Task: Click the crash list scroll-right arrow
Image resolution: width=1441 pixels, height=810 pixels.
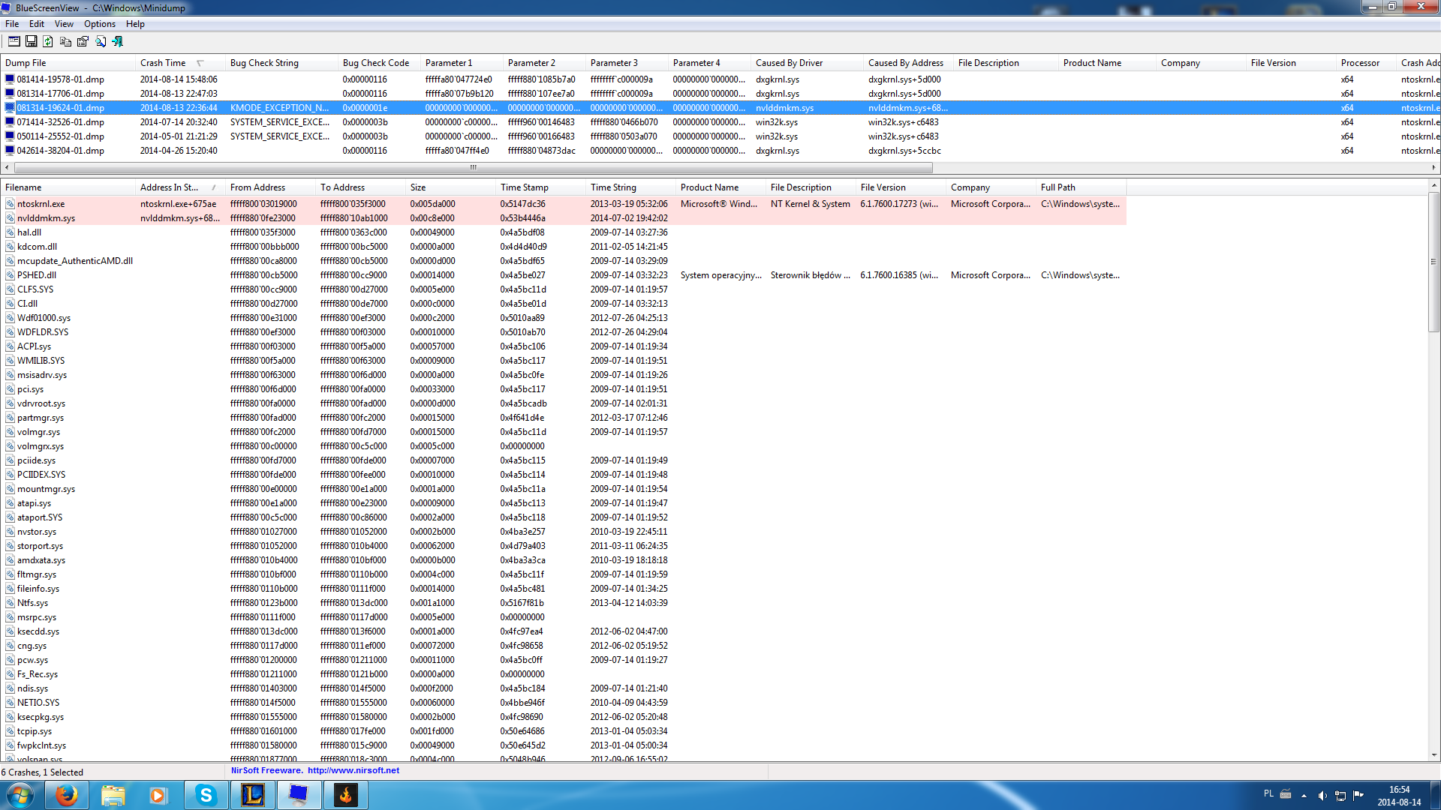Action: coord(1433,168)
